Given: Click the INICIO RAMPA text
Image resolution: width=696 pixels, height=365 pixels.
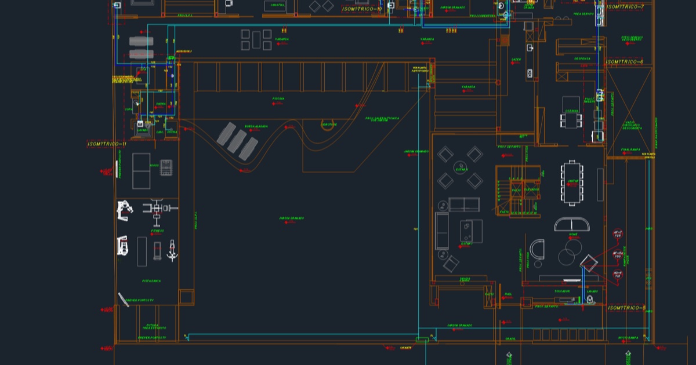Looking at the screenshot, I should coord(628,338).
